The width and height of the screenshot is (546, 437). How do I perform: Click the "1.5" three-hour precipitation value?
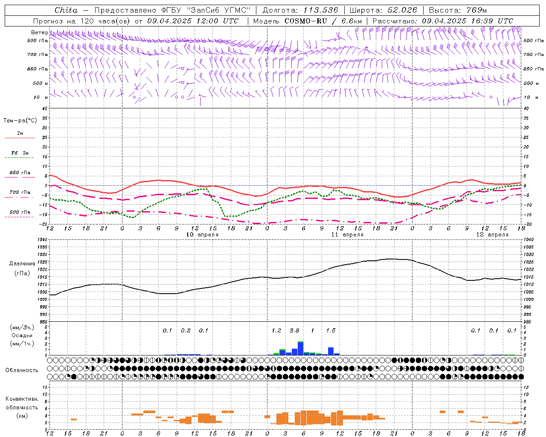(x=331, y=330)
